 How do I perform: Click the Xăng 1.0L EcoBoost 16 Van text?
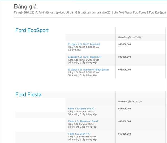(x=82, y=137)
